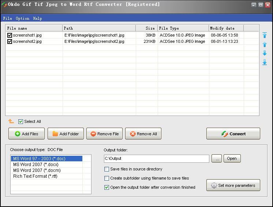Screen dimensions: 273x207
Task: Uncheck the screenshot2.jpg checkbox
Action: (10, 41)
